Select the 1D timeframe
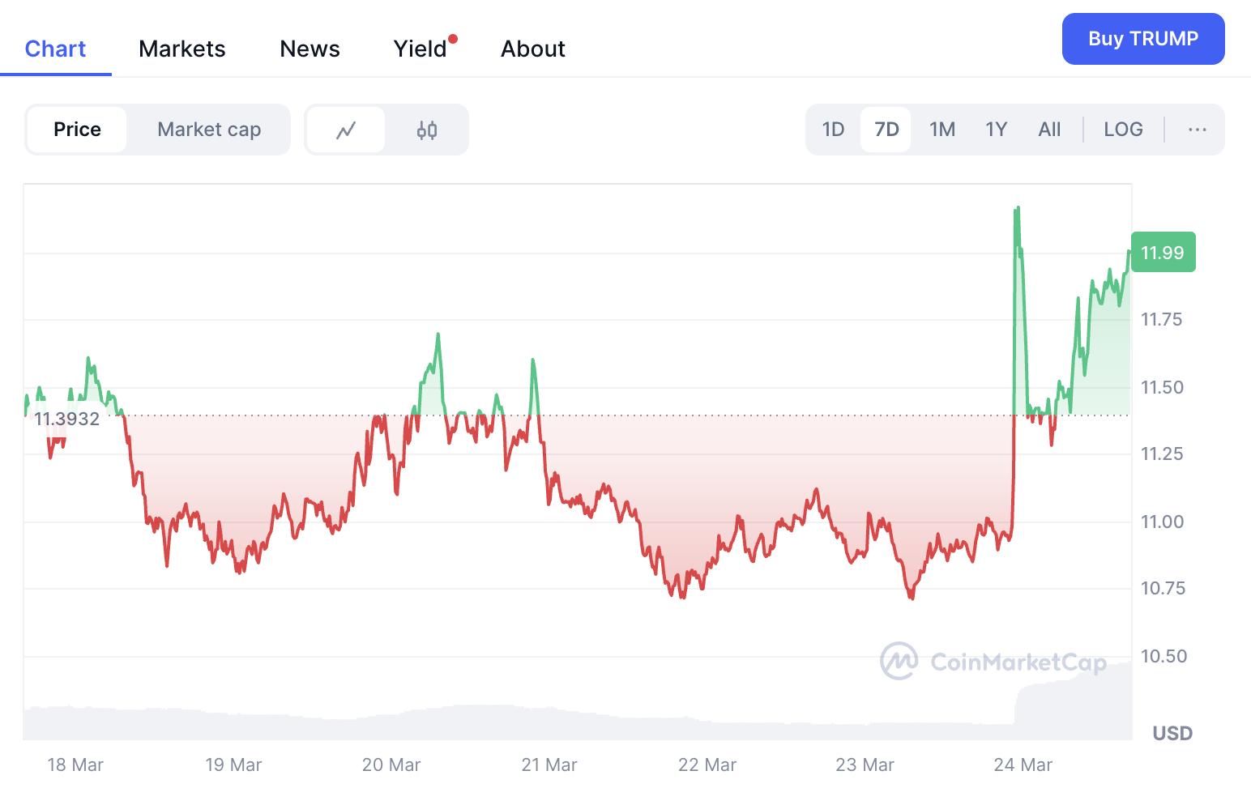 [832, 129]
